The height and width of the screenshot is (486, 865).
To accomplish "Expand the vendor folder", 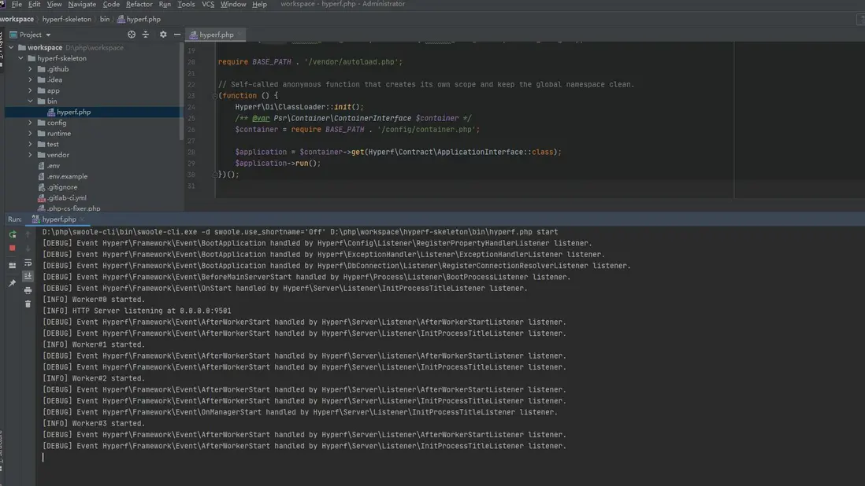I will coord(31,155).
